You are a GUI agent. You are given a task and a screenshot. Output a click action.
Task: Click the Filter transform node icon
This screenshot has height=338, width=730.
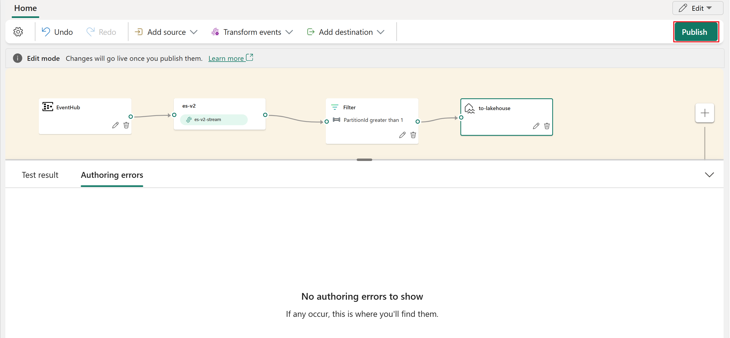[x=334, y=107]
